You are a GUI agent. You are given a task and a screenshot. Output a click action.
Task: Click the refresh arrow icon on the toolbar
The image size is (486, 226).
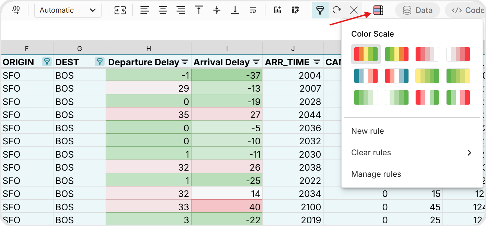(x=336, y=10)
